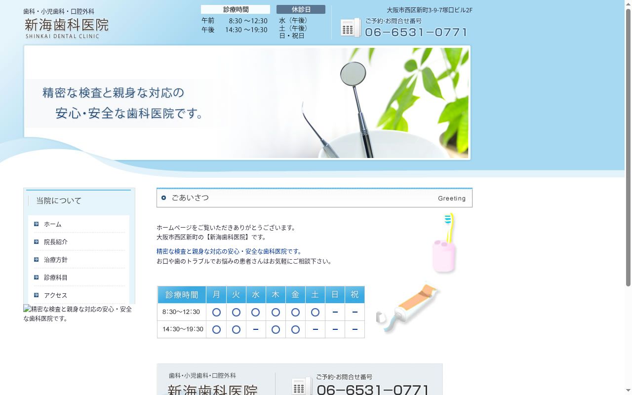Viewport: 632px width, 395px height.
Task: Click the 14:30〜19:30 row label in the table
Action: coord(183,329)
